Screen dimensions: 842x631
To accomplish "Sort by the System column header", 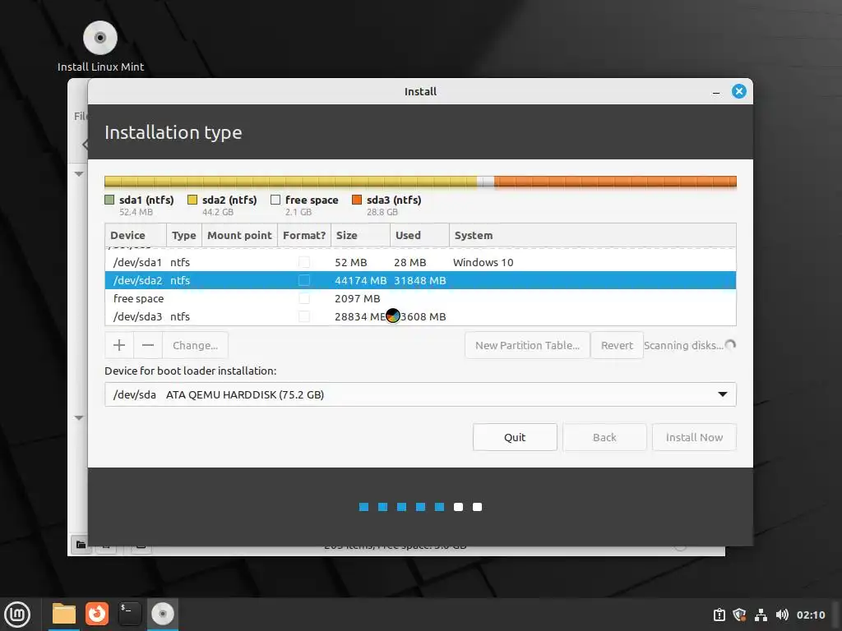I will (592, 235).
